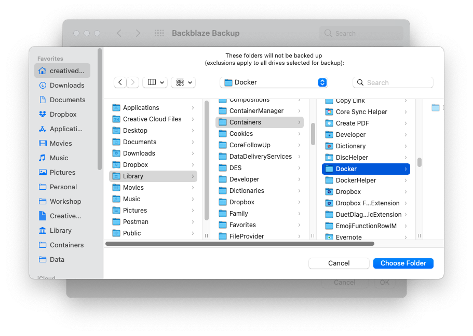Viewport: 473px width, 336px height.
Task: Select the Create PDF folder icon
Action: pyautogui.click(x=329, y=123)
